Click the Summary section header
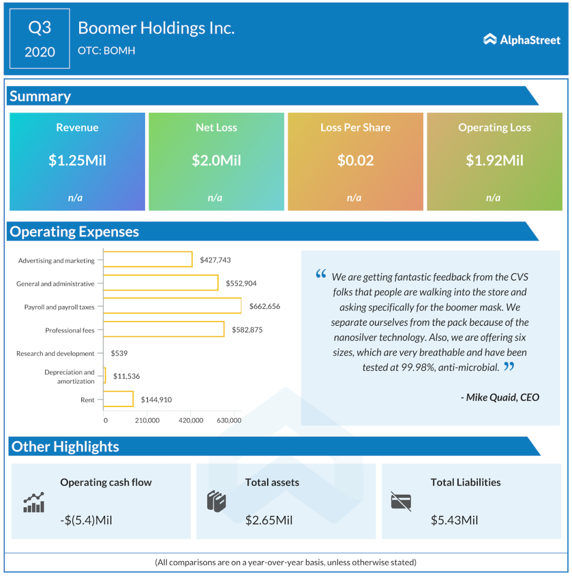This screenshot has width=572, height=578. [40, 96]
